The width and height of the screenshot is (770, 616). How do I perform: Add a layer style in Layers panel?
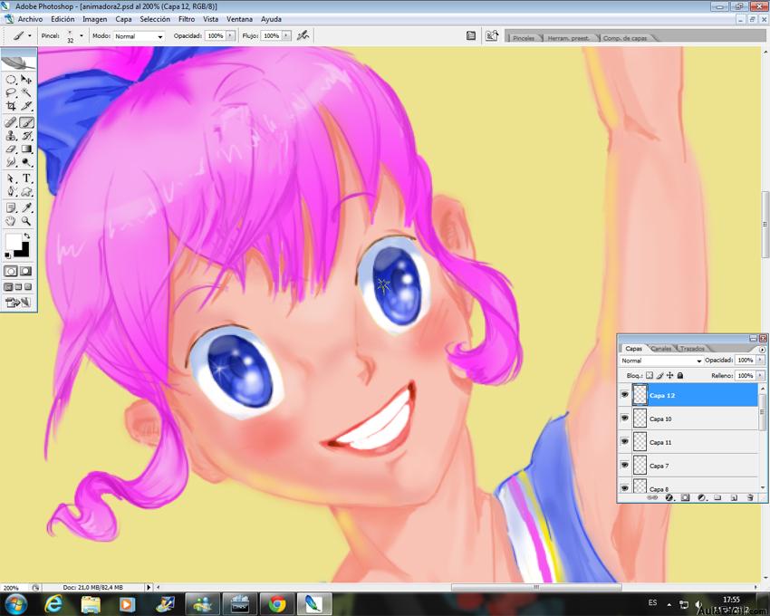coord(669,497)
